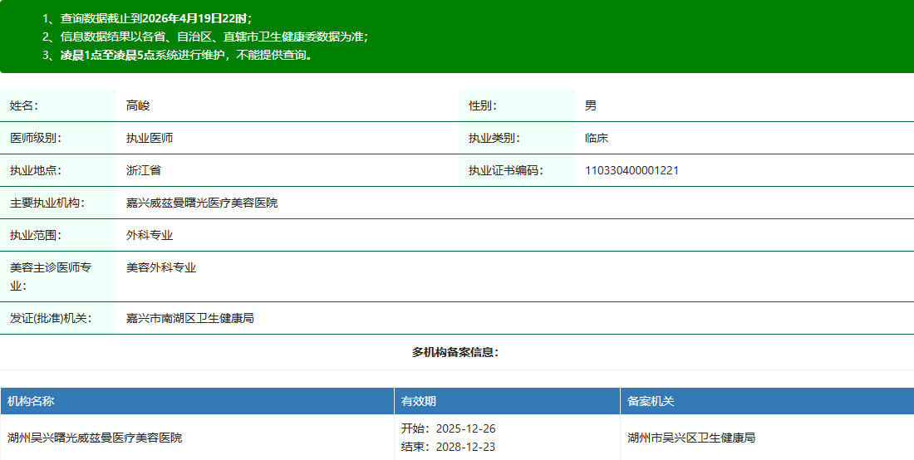Click notice line about 凌晨1点至凌晨5点 maintenance
This screenshot has height=460, width=914.
(x=178, y=56)
